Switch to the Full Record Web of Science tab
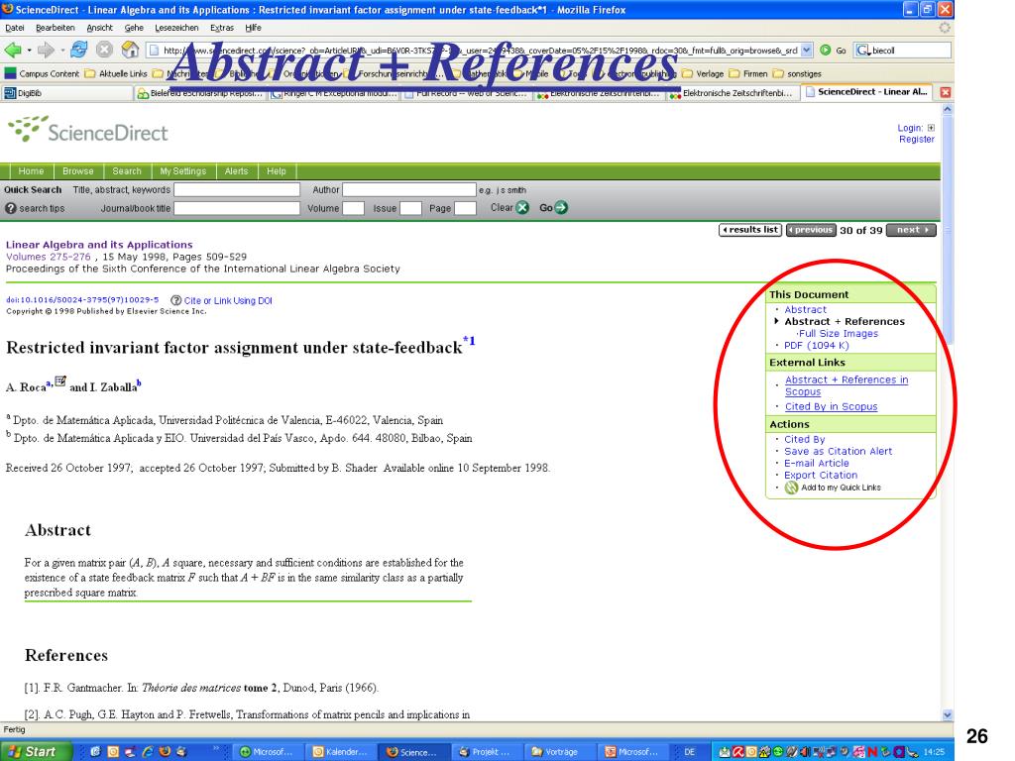 (x=465, y=93)
